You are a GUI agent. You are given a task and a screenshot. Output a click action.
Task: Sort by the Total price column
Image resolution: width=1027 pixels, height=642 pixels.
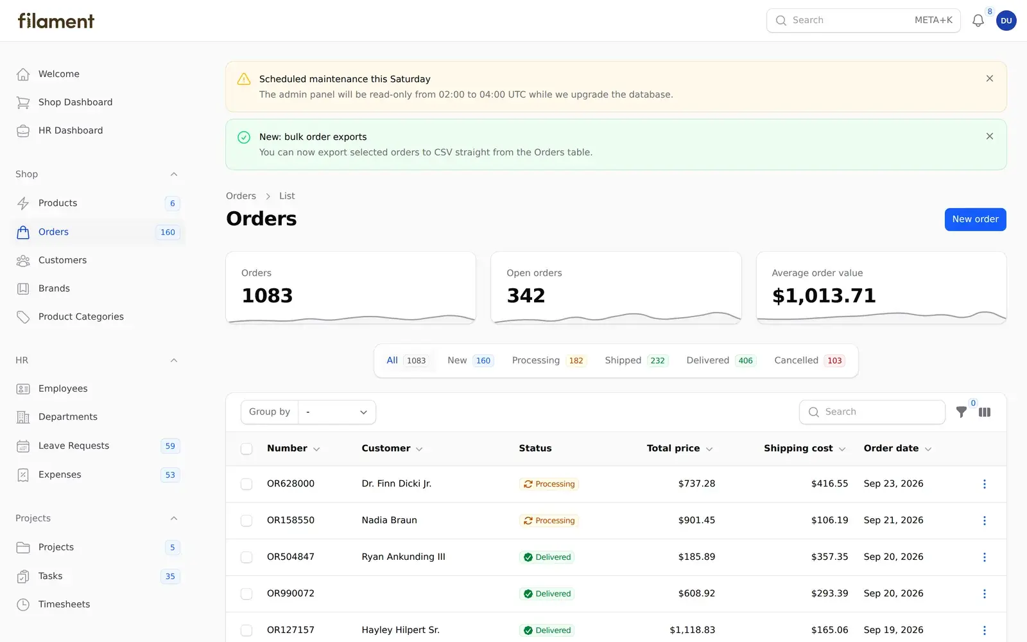pyautogui.click(x=680, y=449)
